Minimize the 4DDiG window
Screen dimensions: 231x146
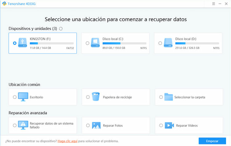[220, 4]
